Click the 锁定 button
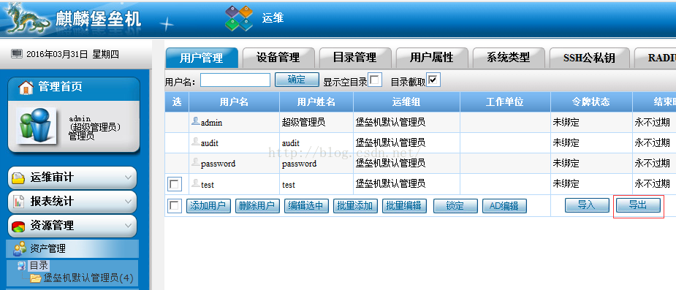Screen dimensions: 676x290 pos(456,206)
